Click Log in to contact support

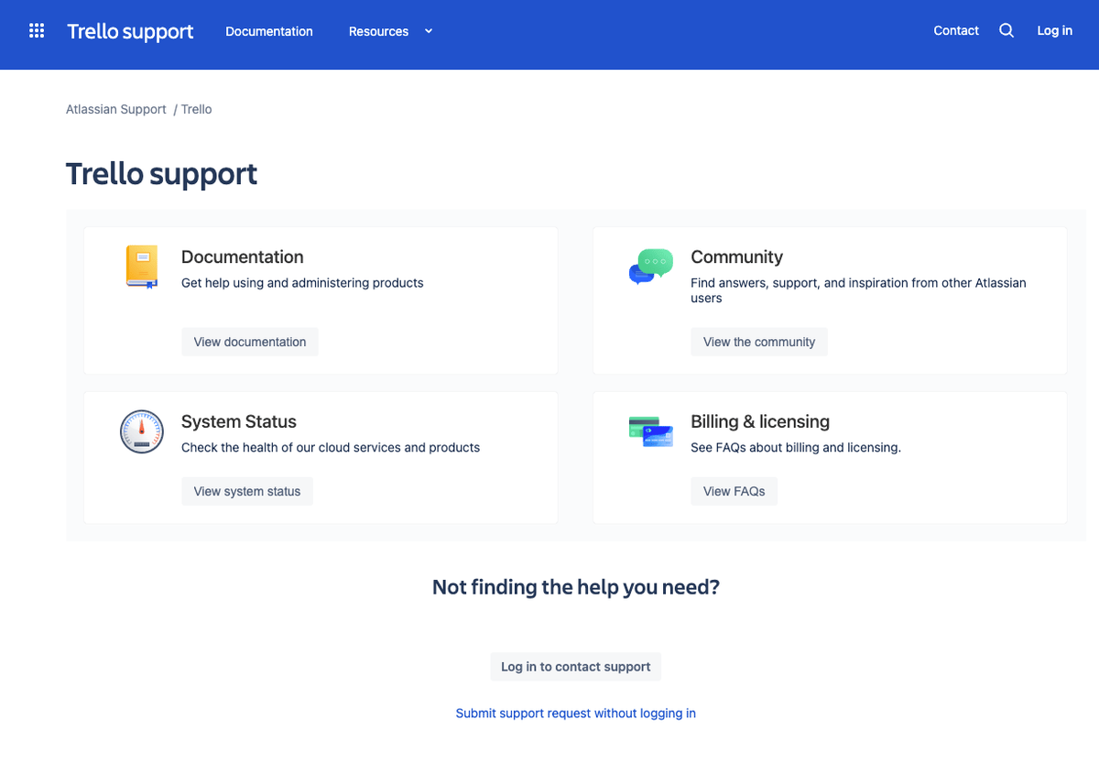point(575,667)
